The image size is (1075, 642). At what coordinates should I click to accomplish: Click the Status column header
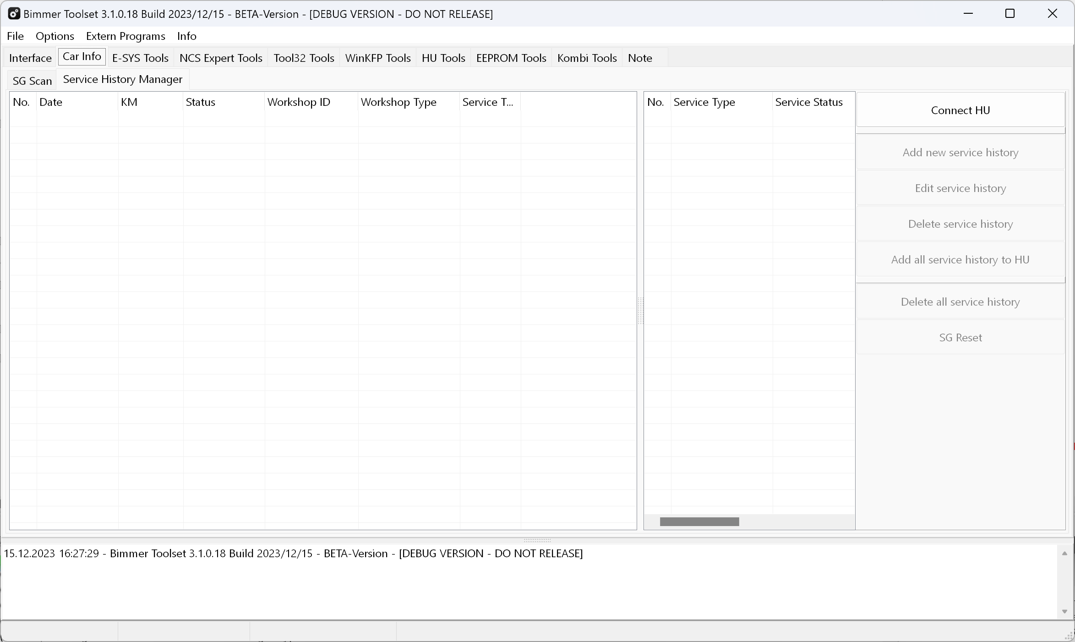click(224, 102)
